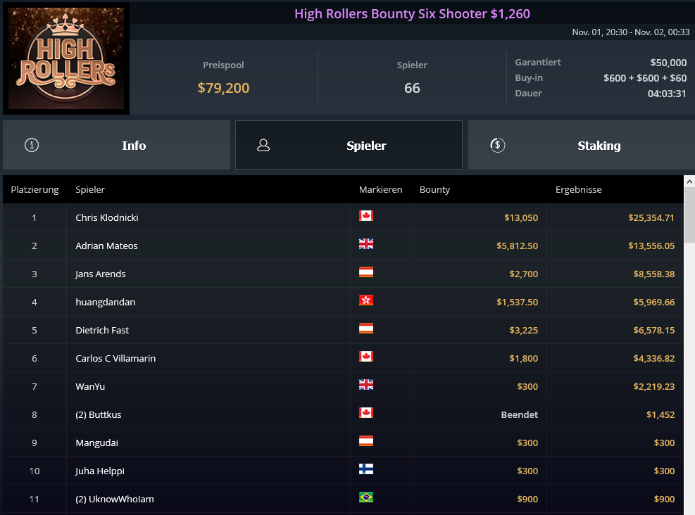Click the $13,050 bounty amount
Screen dimensions: 695x515
point(521,217)
